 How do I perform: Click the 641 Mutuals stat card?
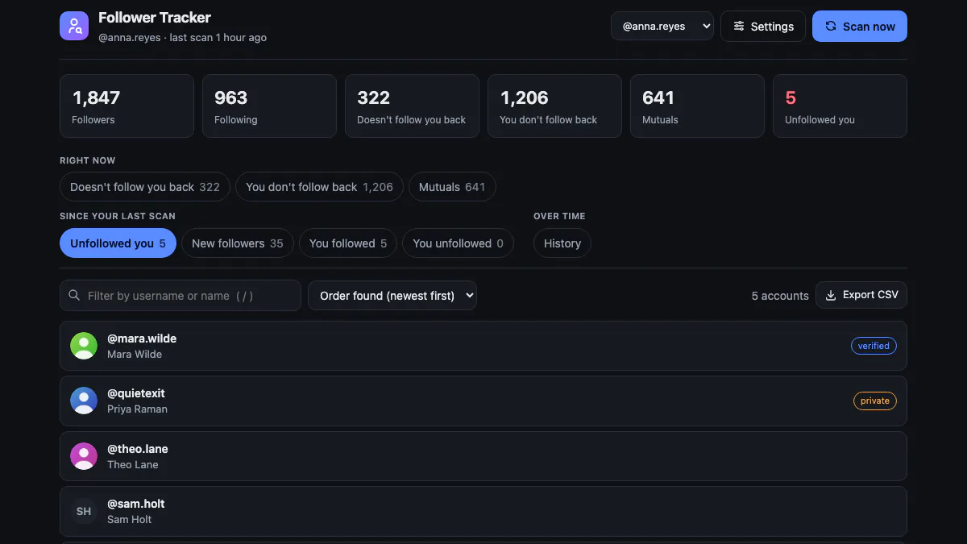697,106
